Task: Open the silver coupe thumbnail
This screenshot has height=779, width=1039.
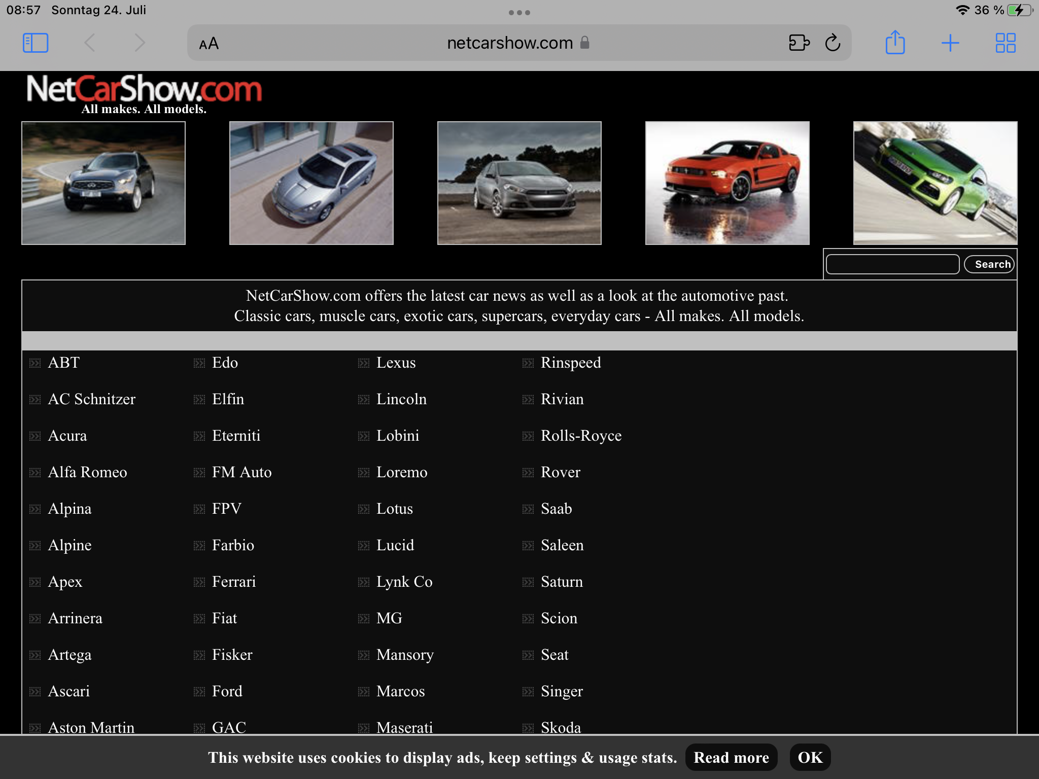Action: [311, 183]
